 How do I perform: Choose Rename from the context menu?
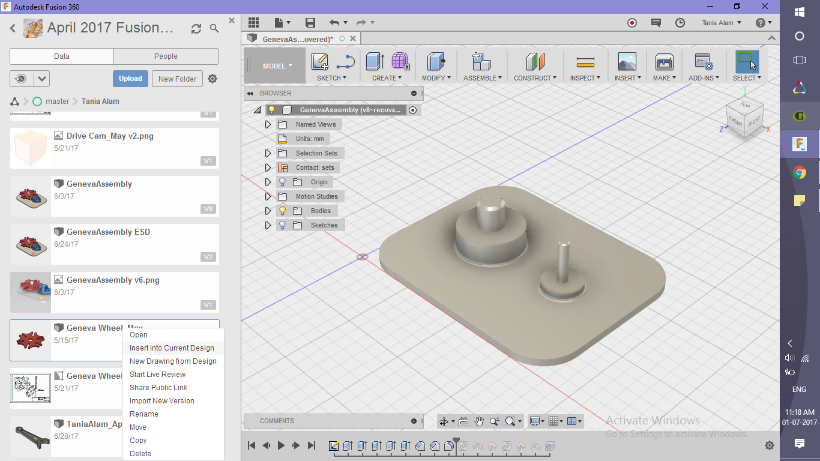[x=173, y=414]
